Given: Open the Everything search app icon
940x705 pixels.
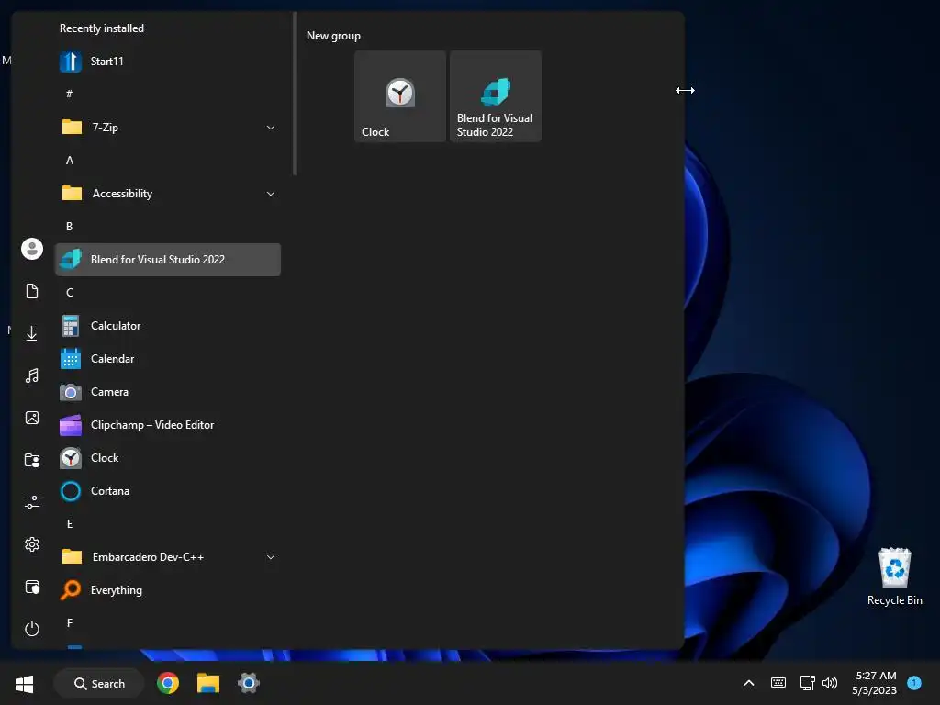Looking at the screenshot, I should (71, 590).
